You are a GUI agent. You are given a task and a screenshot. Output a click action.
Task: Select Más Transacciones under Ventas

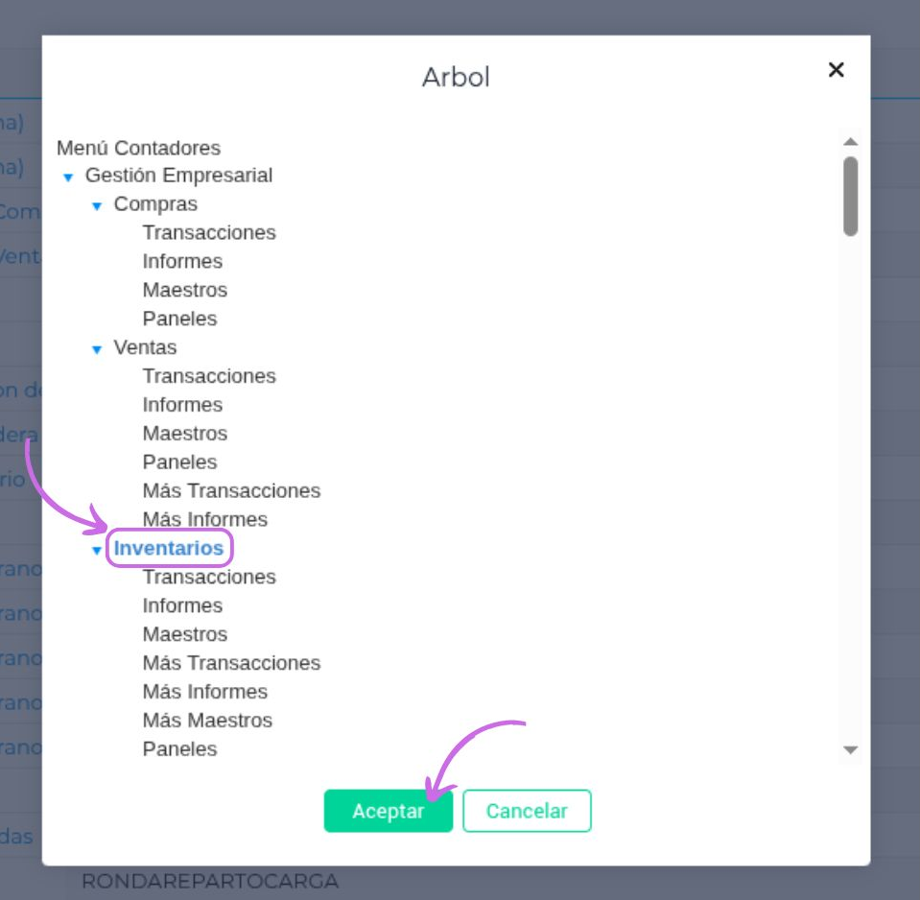231,490
